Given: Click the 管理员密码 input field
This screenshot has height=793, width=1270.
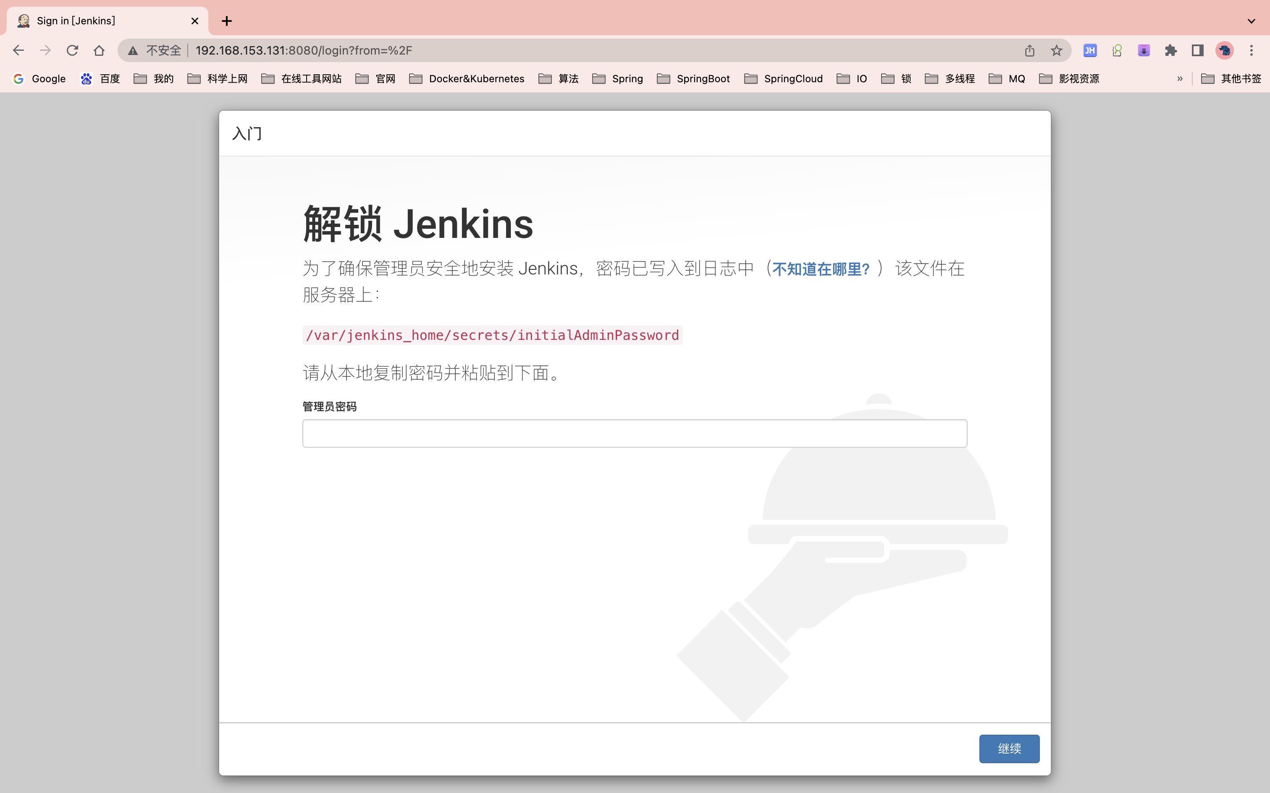Looking at the screenshot, I should click(x=634, y=433).
